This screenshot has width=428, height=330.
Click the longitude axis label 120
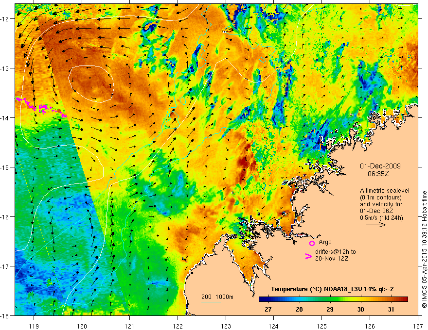pyautogui.click(x=82, y=326)
